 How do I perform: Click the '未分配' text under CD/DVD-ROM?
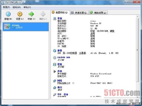tap(61, 60)
